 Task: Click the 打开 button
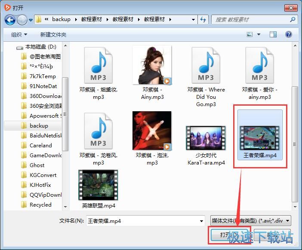[229, 235]
